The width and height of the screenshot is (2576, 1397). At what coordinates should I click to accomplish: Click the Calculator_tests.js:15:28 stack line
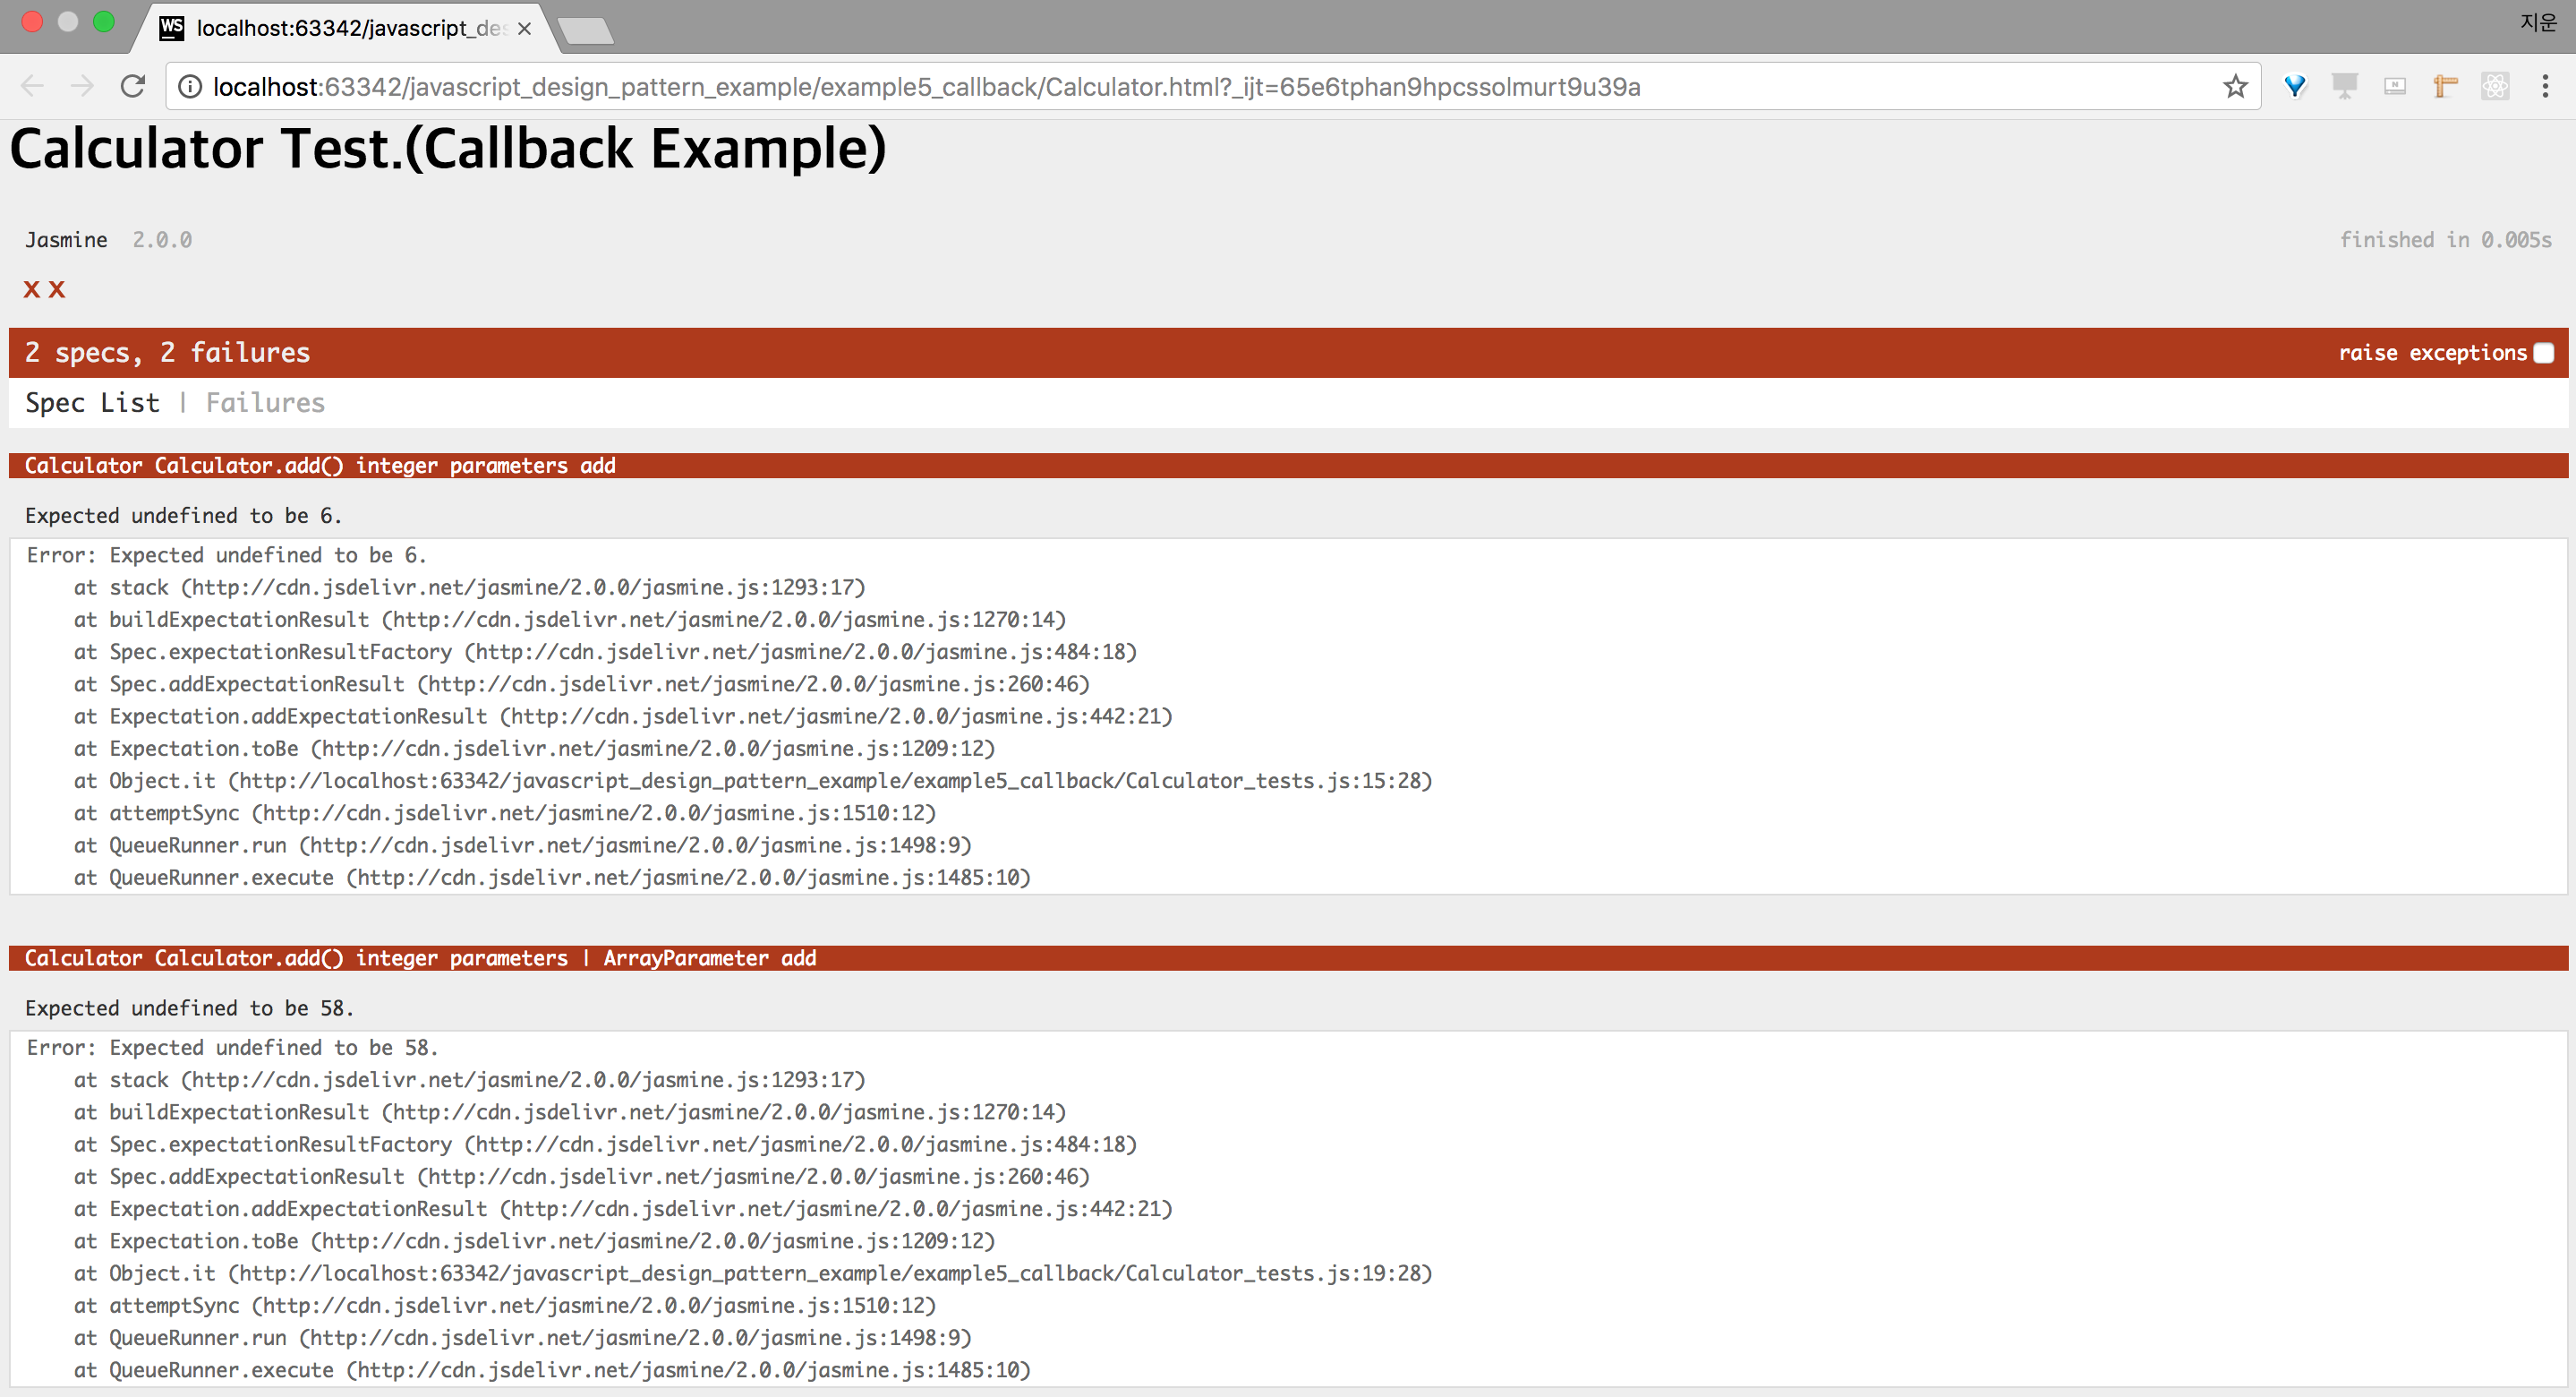pos(753,781)
